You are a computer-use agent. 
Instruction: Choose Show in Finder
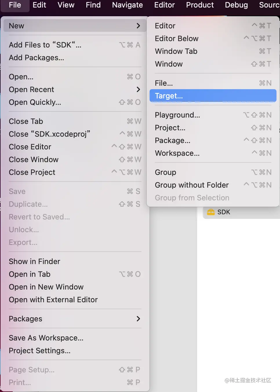click(x=34, y=261)
